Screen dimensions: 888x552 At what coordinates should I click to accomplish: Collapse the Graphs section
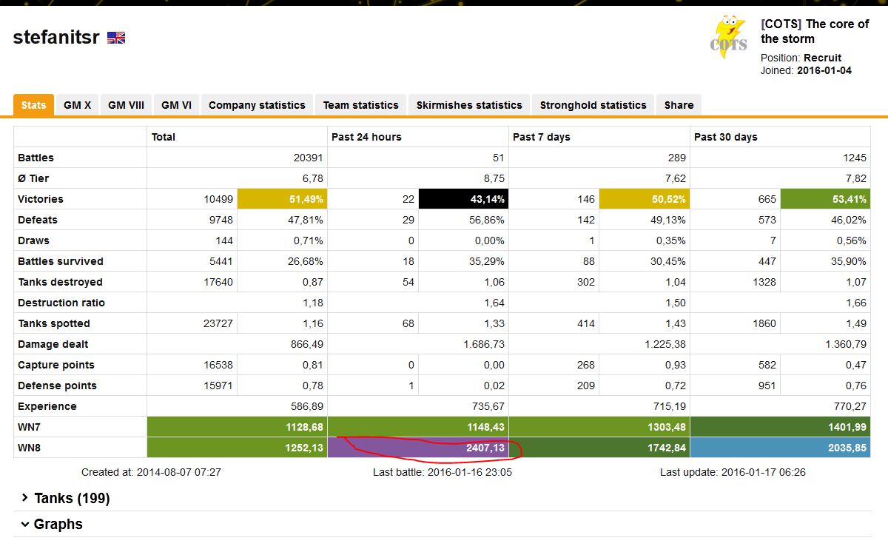click(x=52, y=524)
